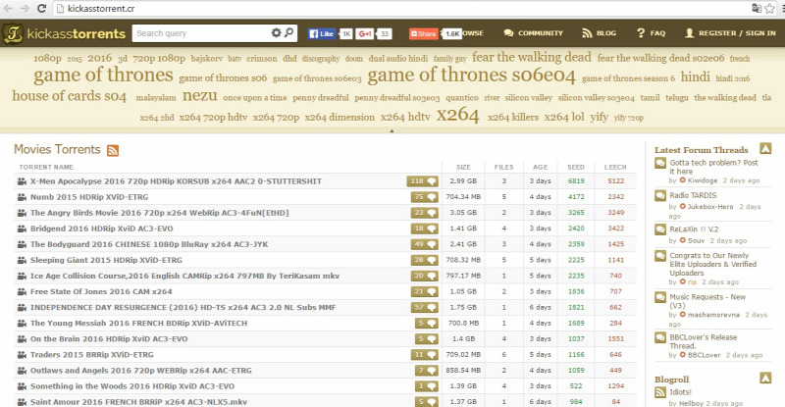Click the 'x264' tag
This screenshot has width=785, height=407.
pyautogui.click(x=457, y=115)
